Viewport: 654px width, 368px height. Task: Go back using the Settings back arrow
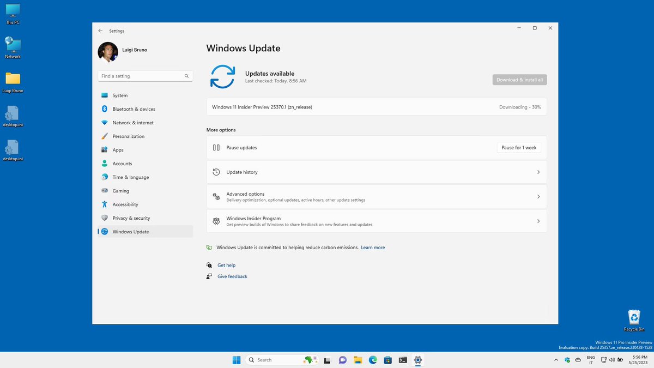(x=100, y=31)
